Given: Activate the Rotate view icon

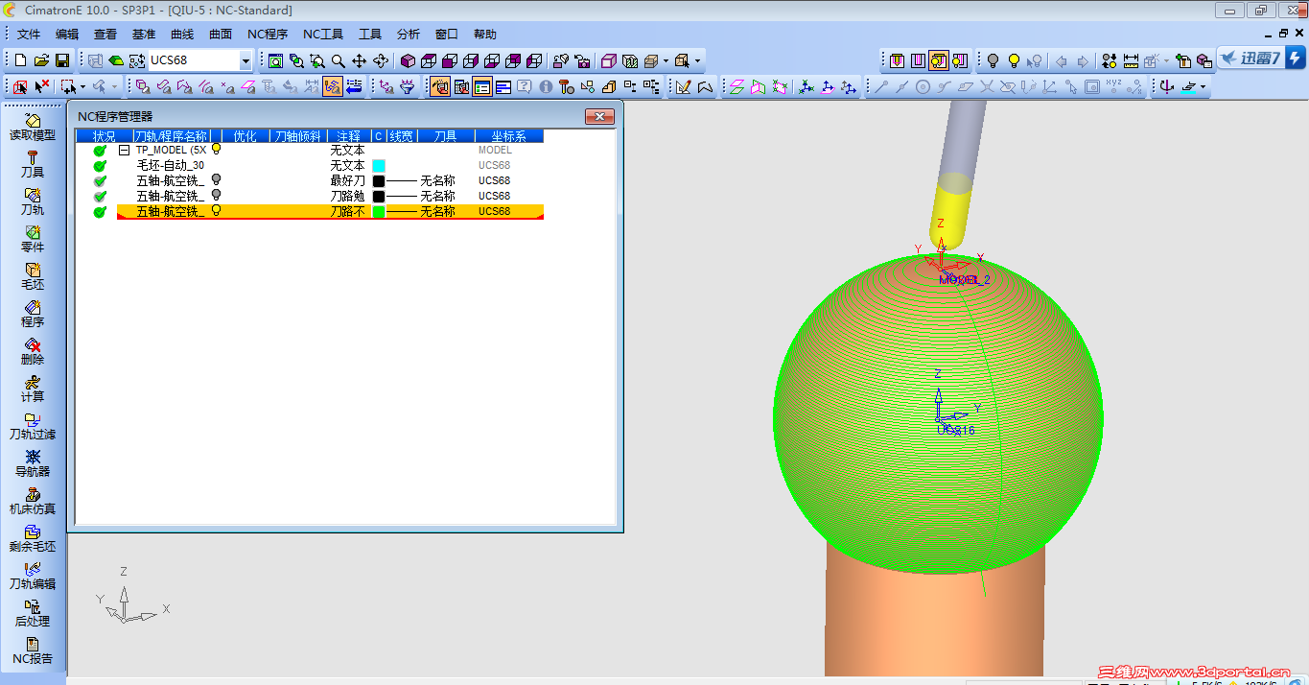Looking at the screenshot, I should pos(381,60).
